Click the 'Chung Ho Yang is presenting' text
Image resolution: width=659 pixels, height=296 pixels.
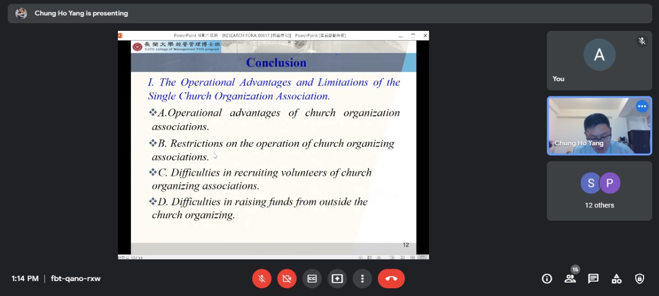81,13
